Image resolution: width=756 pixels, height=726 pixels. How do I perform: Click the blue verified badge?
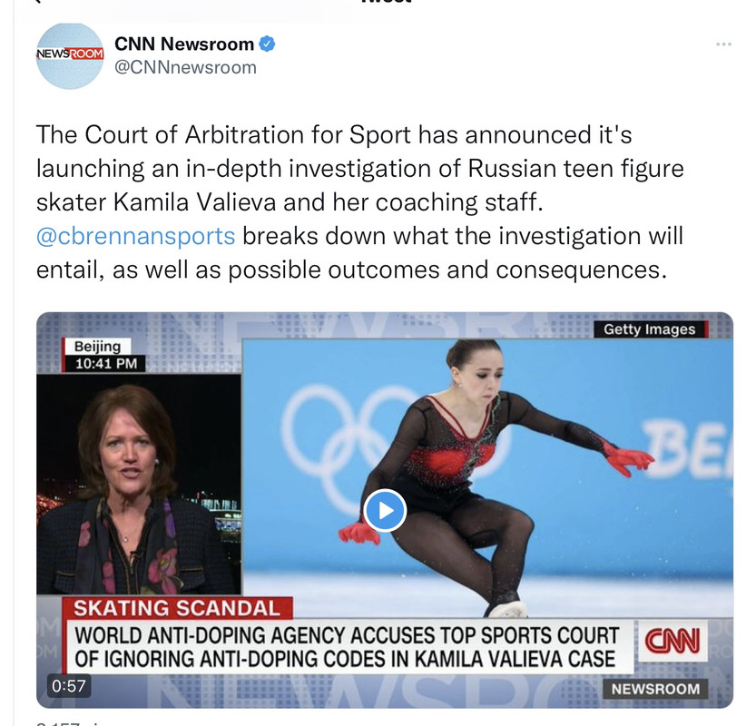(267, 44)
